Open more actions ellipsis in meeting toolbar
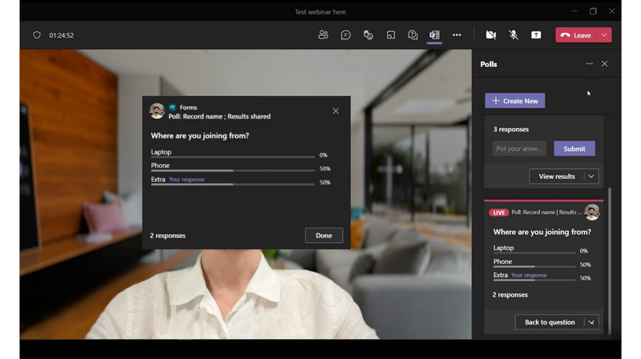 coord(457,35)
